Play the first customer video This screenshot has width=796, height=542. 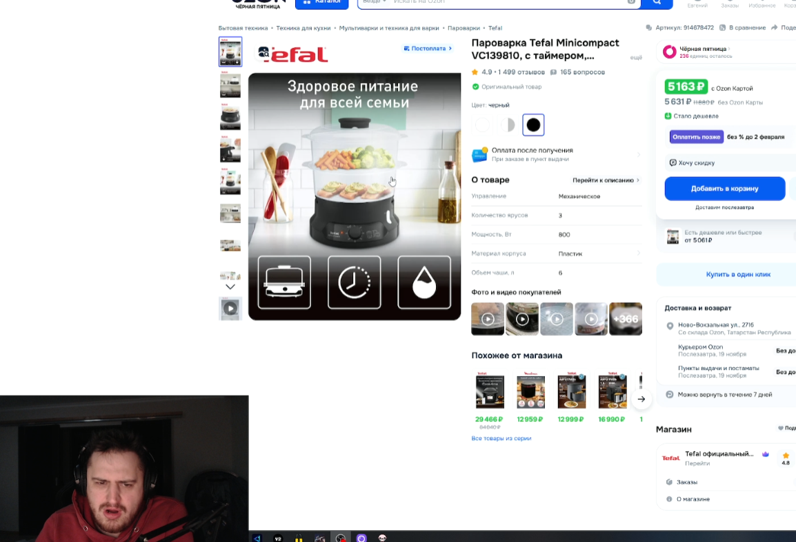click(x=488, y=319)
